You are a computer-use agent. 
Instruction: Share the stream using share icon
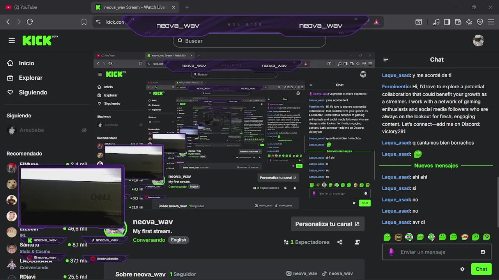340,242
